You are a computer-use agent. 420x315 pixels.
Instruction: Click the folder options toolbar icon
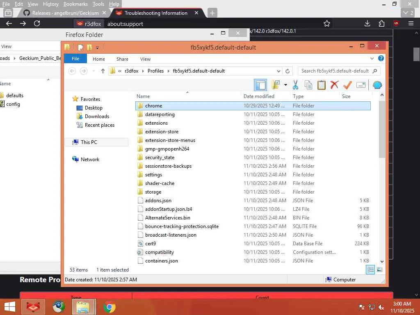pyautogui.click(x=276, y=85)
